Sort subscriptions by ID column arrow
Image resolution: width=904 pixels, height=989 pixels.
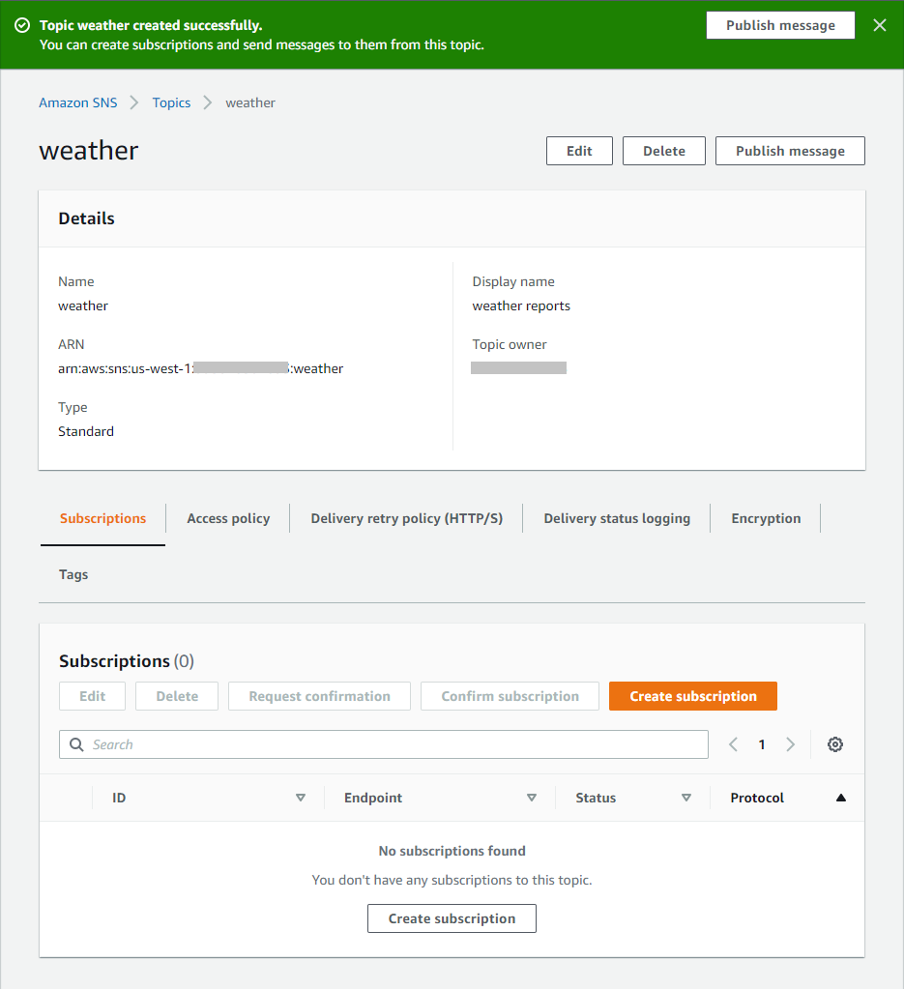point(301,798)
